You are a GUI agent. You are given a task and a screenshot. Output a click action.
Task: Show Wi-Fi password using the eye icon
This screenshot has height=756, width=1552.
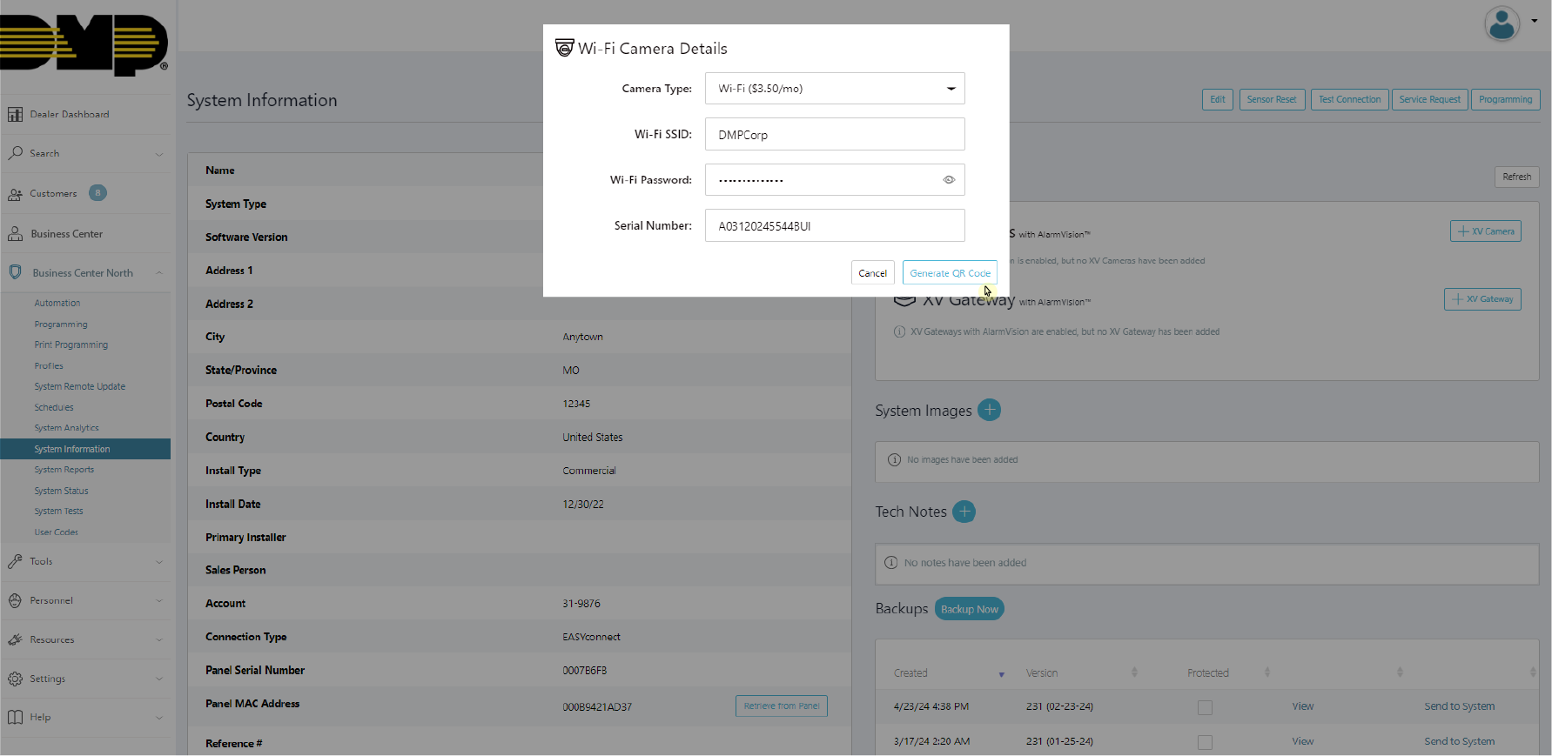point(949,180)
